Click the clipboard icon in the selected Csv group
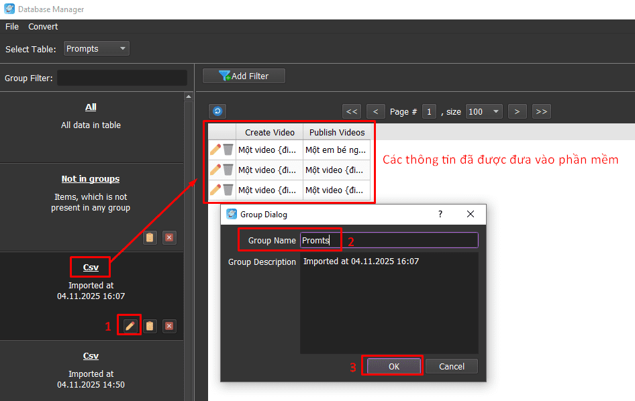Viewport: 635px width, 401px height. (x=150, y=326)
